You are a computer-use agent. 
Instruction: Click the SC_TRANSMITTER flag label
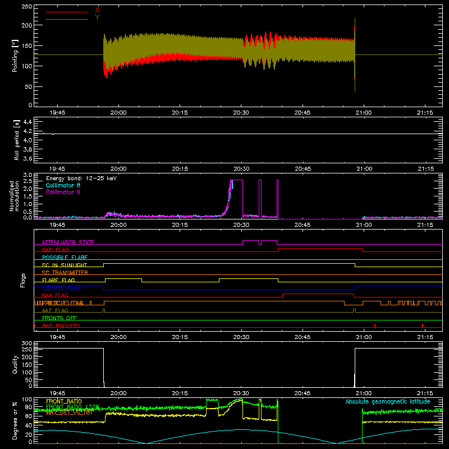[x=65, y=273]
